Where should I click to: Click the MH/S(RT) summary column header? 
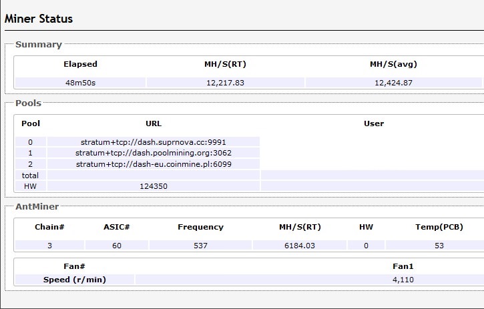point(226,64)
